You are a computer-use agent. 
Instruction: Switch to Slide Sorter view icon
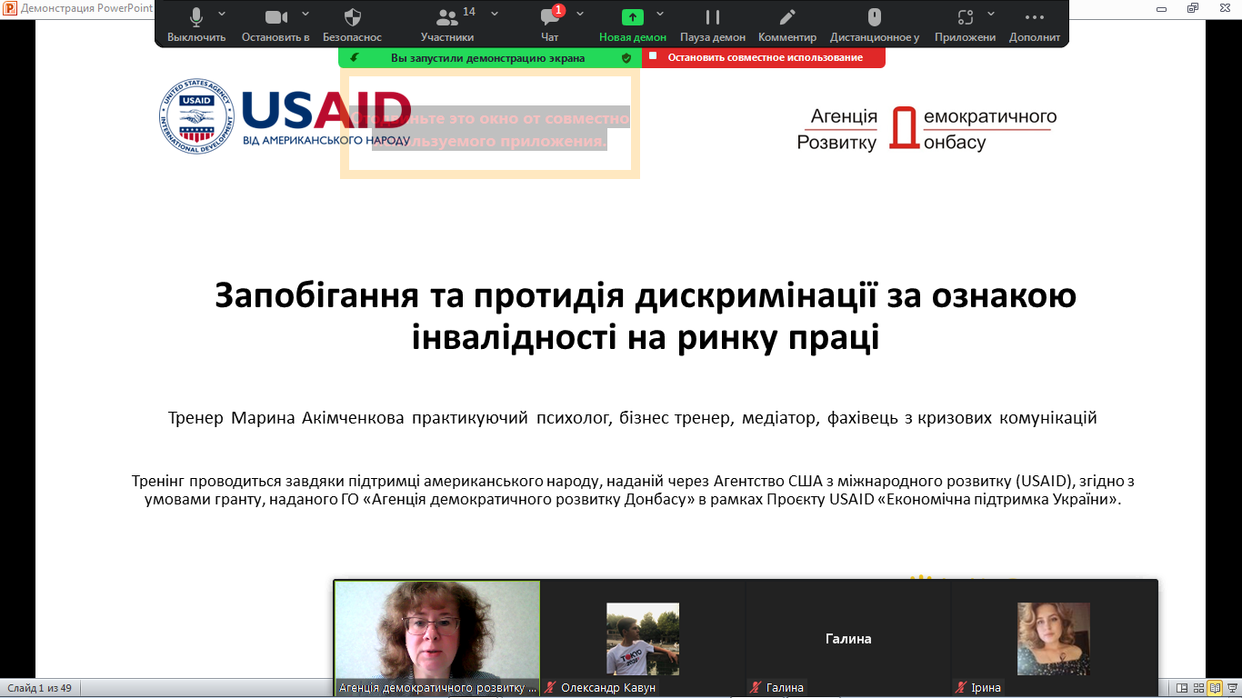click(1198, 688)
